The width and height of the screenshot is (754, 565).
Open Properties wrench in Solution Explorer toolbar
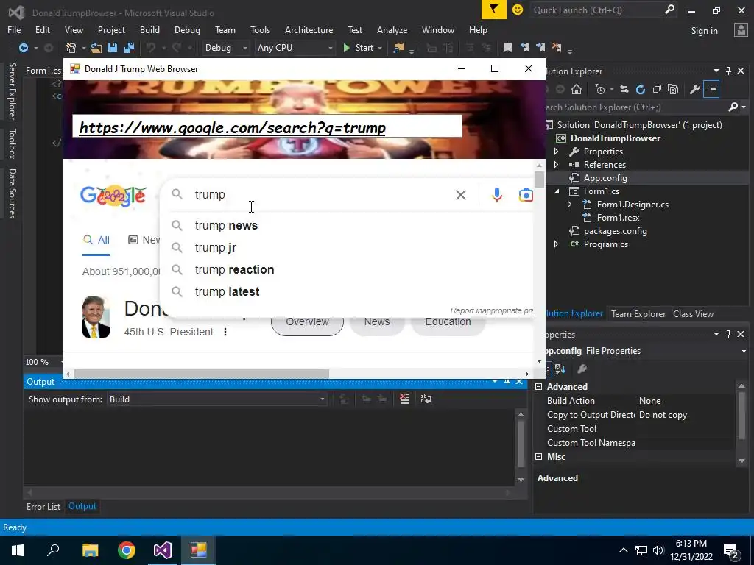pyautogui.click(x=694, y=89)
